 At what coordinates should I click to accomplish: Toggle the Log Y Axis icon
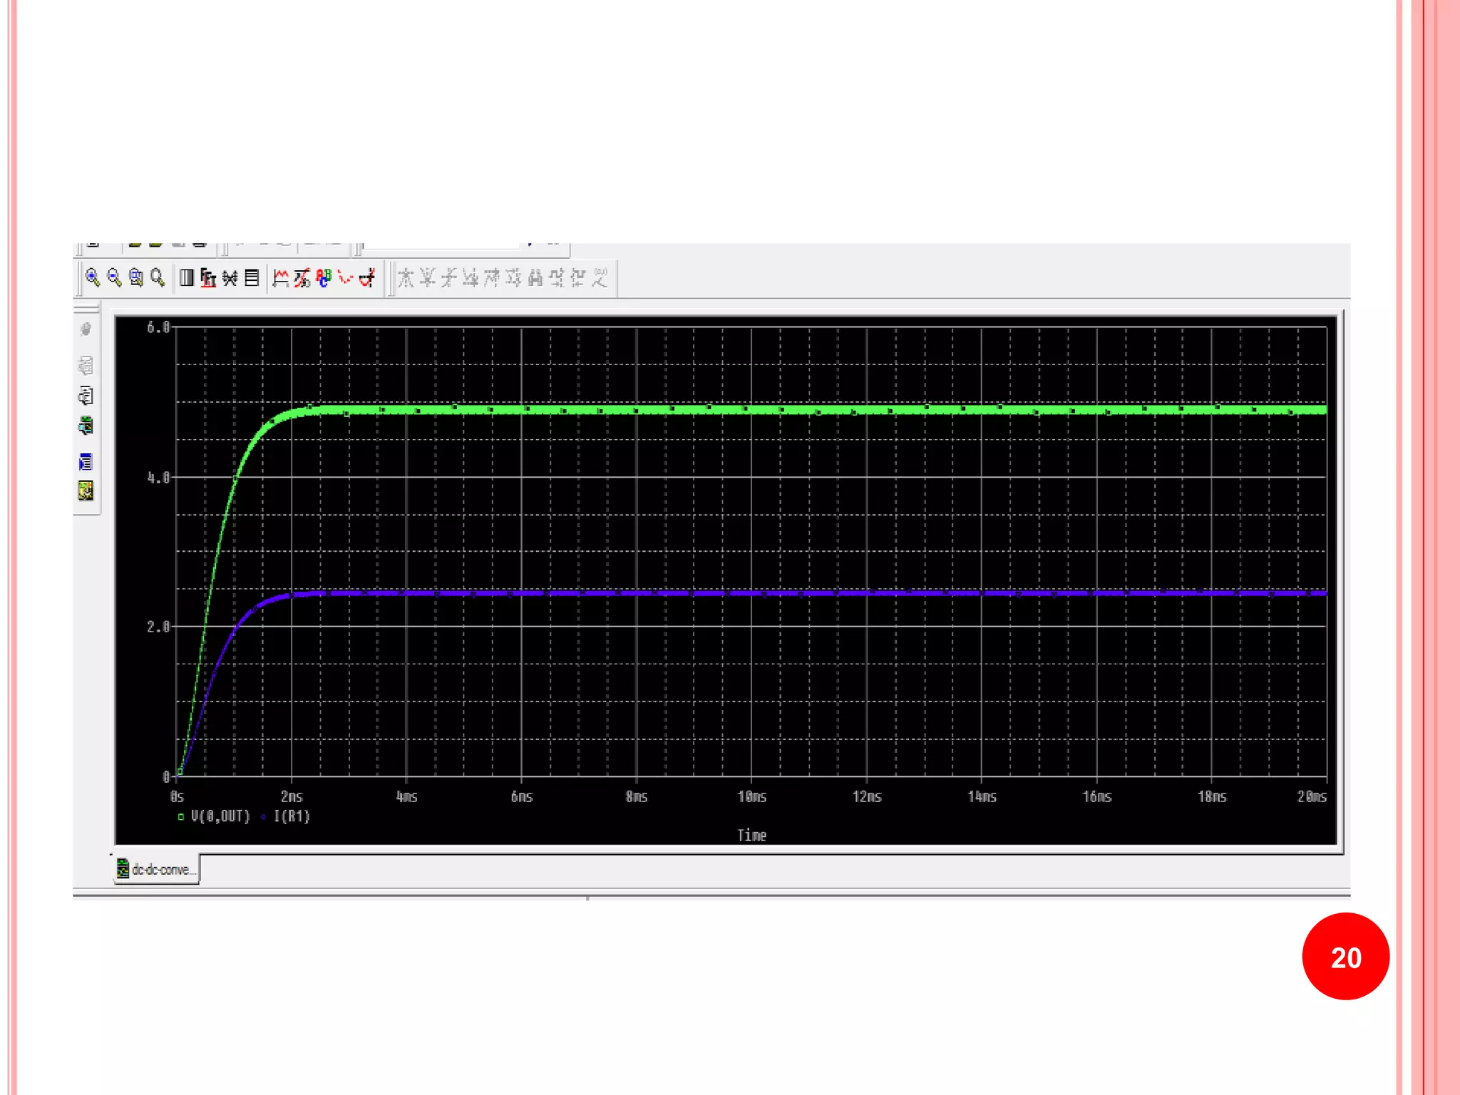252,277
